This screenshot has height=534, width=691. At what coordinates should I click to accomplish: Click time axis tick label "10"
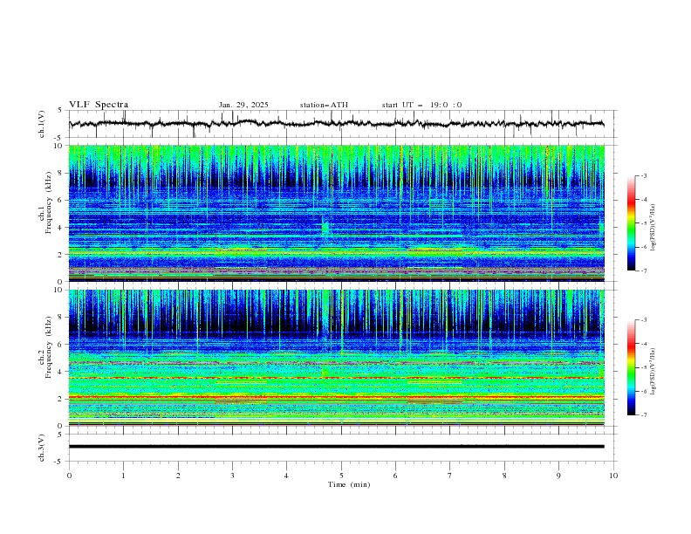613,476
